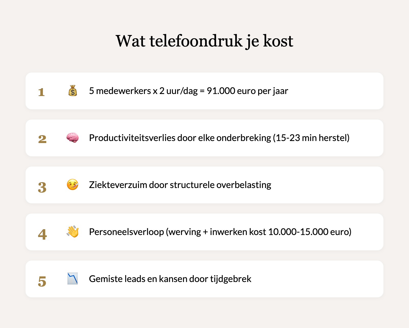Click the downward trend chart emoji
Screen dimensions: 409x328
click(73, 279)
